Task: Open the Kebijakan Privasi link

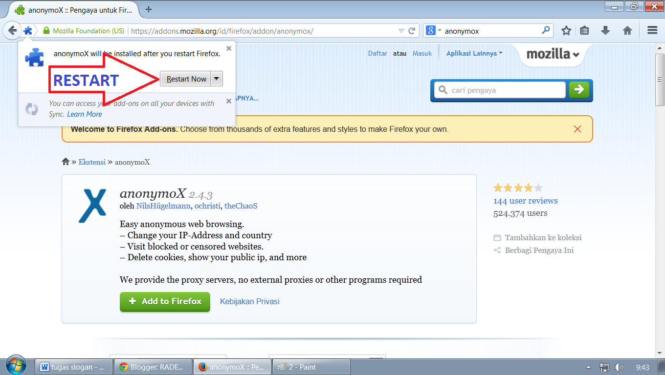Action: coord(250,302)
